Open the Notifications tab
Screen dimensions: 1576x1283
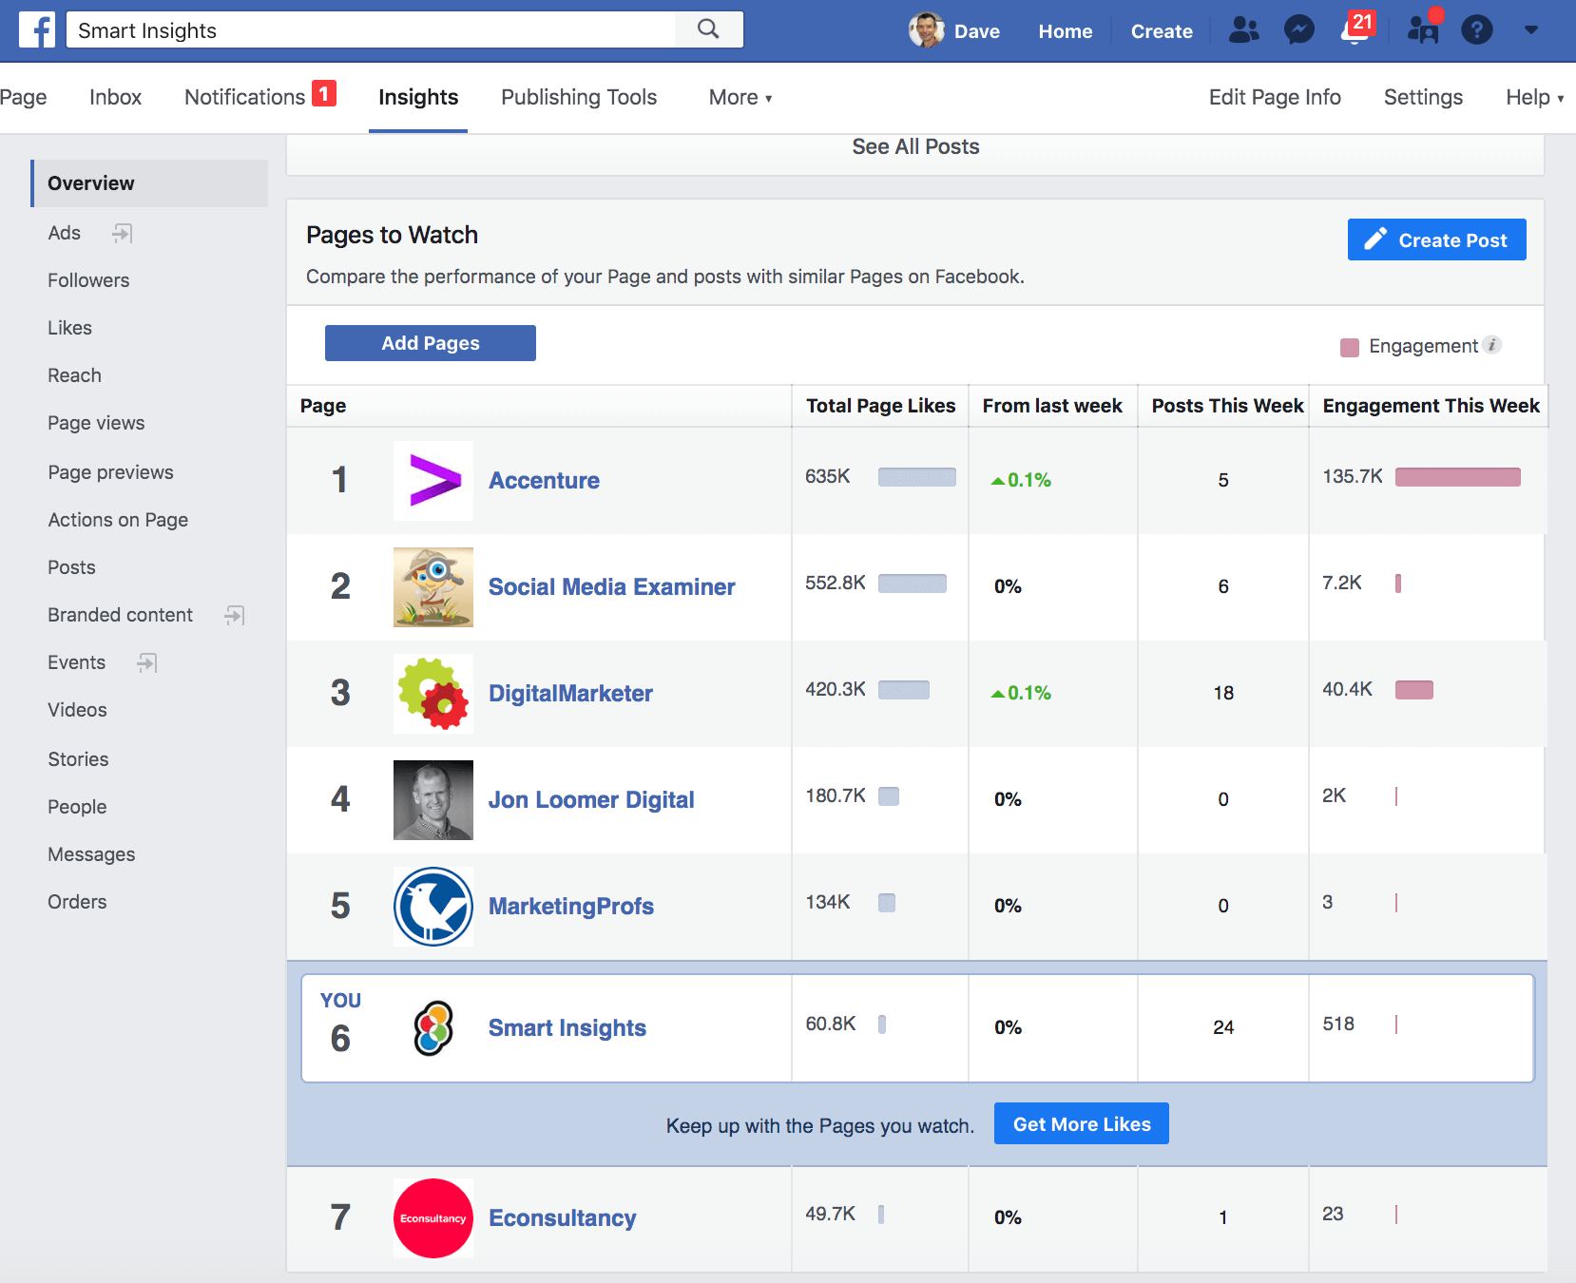(259, 96)
